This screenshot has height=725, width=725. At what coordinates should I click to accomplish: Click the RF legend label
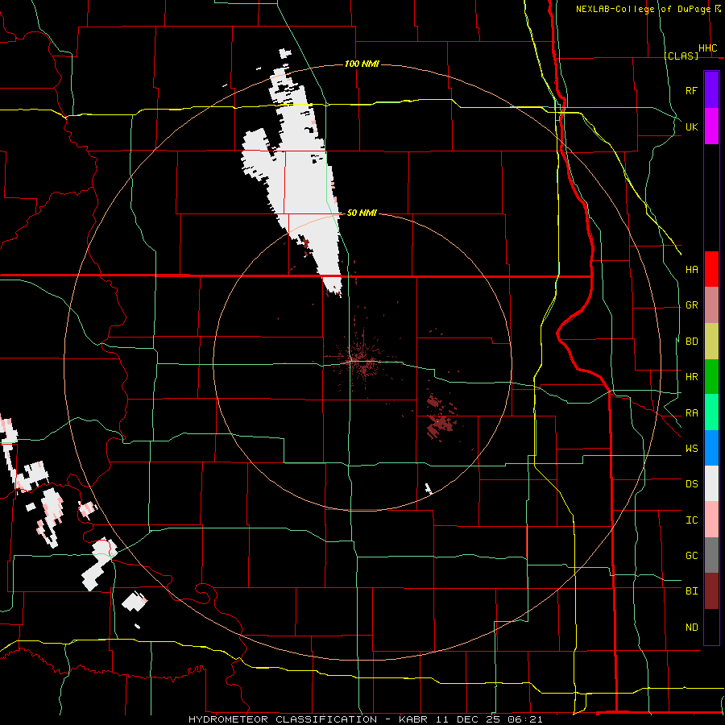pos(691,90)
